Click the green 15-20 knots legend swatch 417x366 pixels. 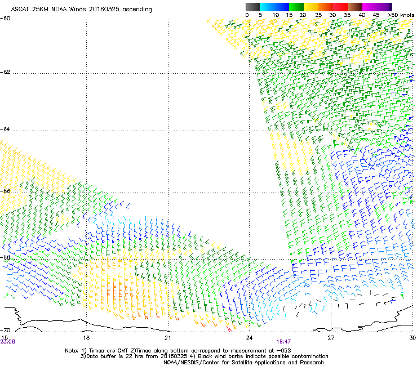[296, 7]
